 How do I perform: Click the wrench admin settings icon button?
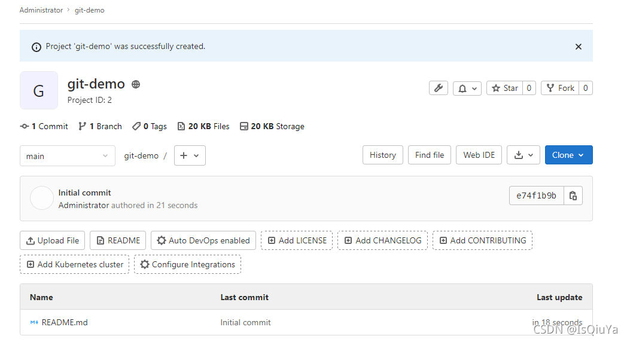pyautogui.click(x=439, y=88)
